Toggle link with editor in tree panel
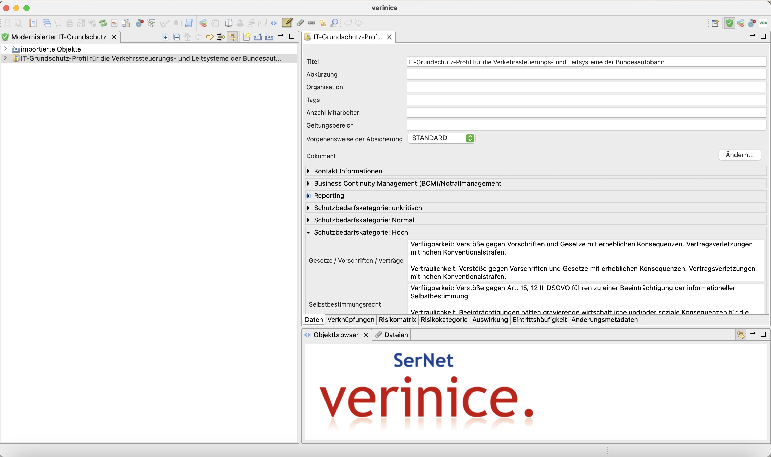This screenshot has height=457, width=771. point(232,37)
